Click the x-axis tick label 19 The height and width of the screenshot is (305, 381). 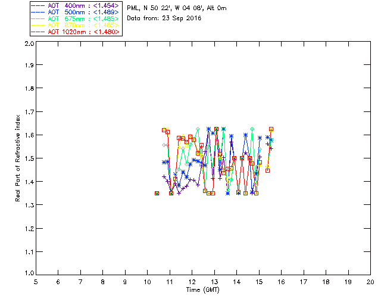(x=348, y=282)
